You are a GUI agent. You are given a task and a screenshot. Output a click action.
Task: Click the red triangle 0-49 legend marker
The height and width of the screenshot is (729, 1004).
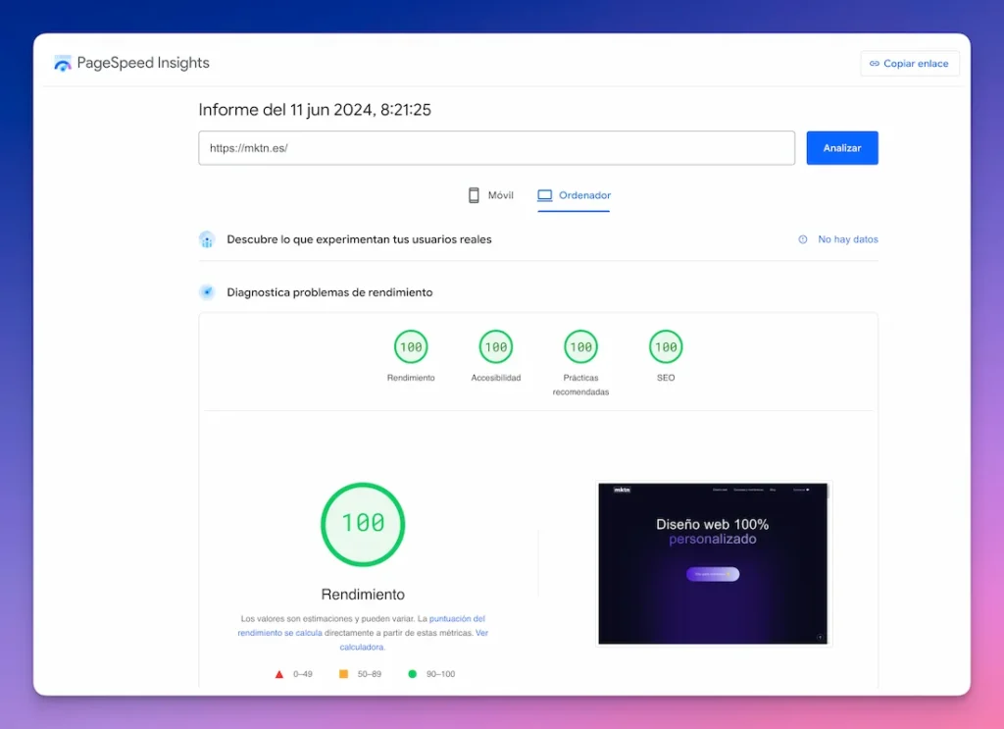point(277,674)
